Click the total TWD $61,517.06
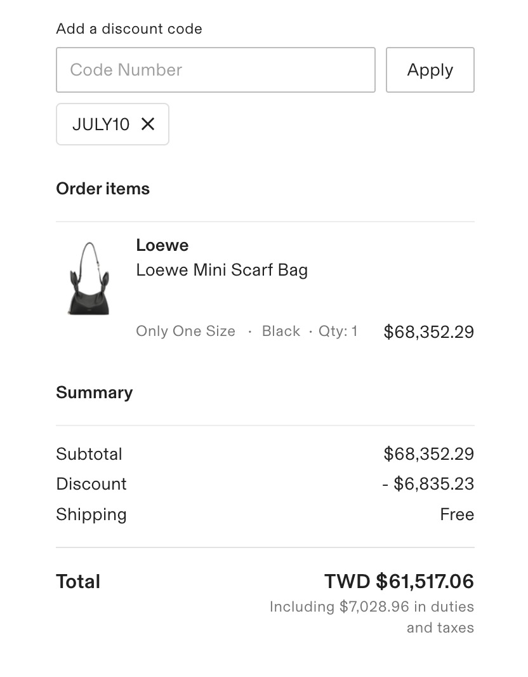This screenshot has height=677, width=528. click(399, 581)
